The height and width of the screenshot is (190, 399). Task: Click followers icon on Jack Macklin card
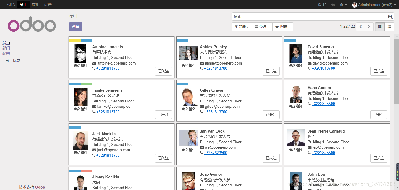click(x=83, y=153)
